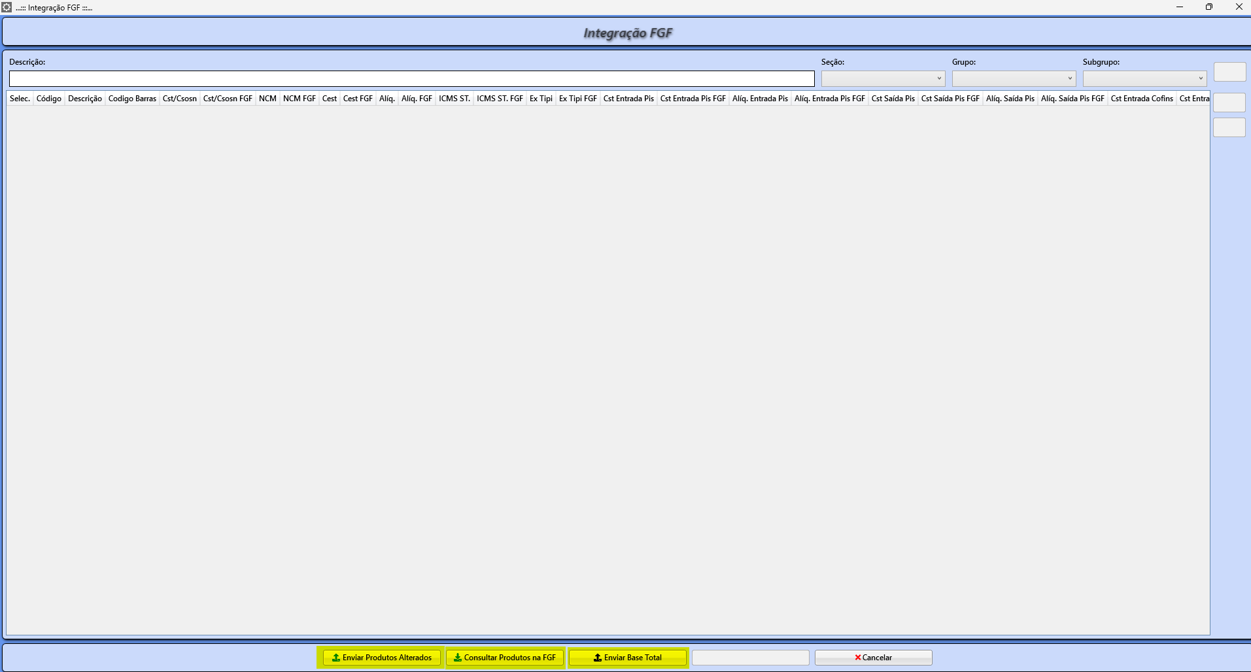
Task: Click the Cst/Csosn FGF column header
Action: tap(228, 99)
